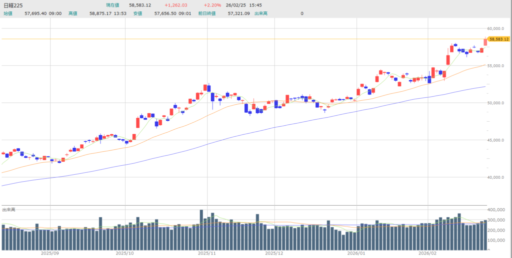Click the latest red candlestick at far right
The width and height of the screenshot is (512, 258).
pyautogui.click(x=485, y=42)
